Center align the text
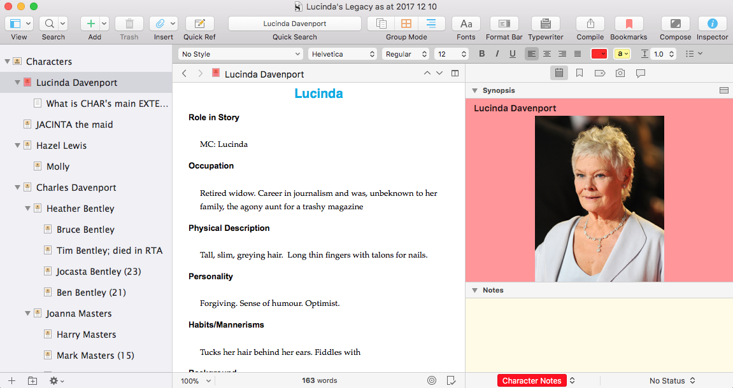This screenshot has width=733, height=388. (547, 53)
